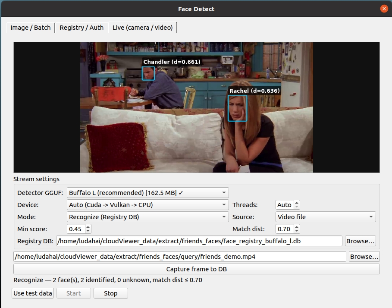The image size is (392, 308).
Task: Browse for a Registry DB file
Action: click(x=360, y=241)
